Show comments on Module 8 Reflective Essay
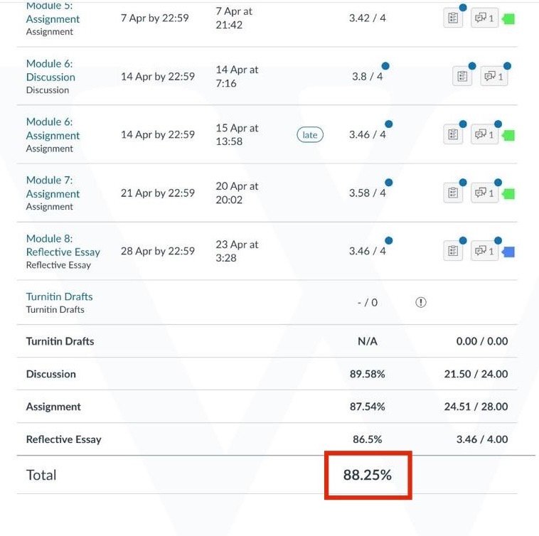This screenshot has height=536, width=539. click(x=484, y=251)
